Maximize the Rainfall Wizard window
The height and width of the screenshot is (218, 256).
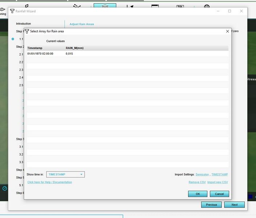[229, 11]
